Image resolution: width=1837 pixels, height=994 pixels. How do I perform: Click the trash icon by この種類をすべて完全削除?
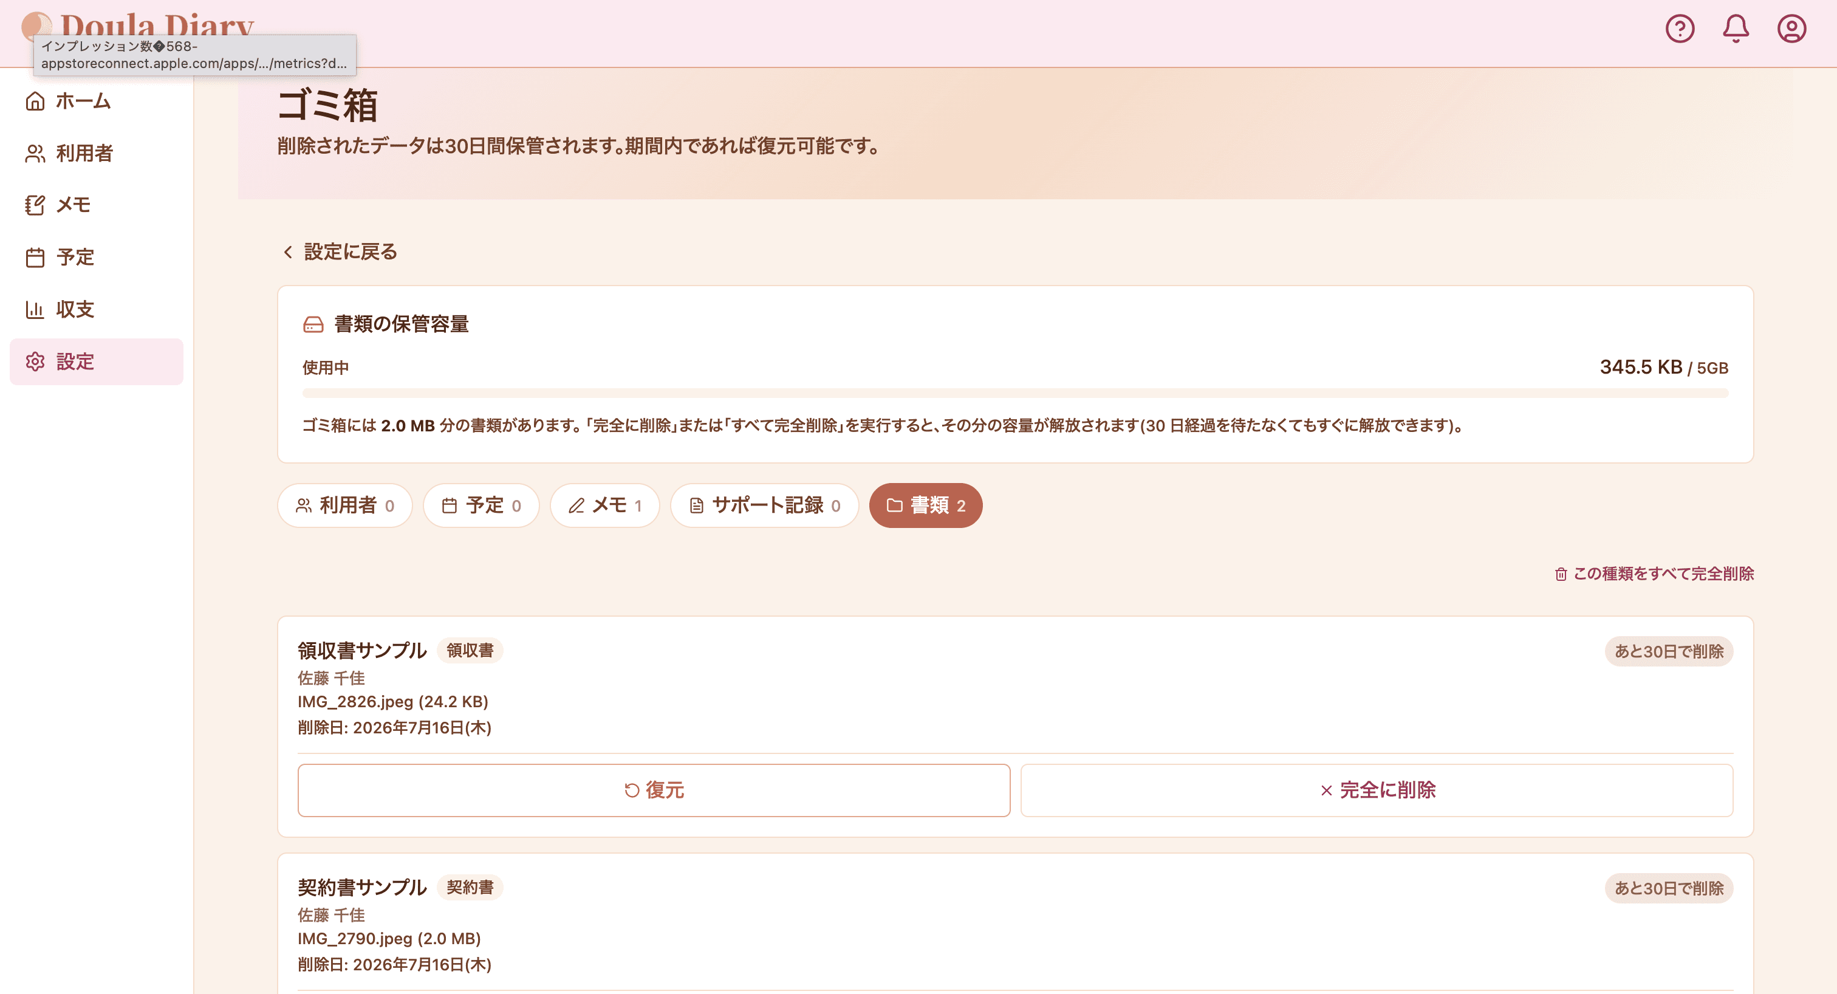pyautogui.click(x=1561, y=574)
